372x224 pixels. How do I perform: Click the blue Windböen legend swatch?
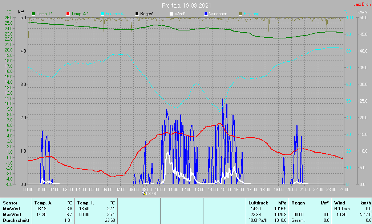206,14
